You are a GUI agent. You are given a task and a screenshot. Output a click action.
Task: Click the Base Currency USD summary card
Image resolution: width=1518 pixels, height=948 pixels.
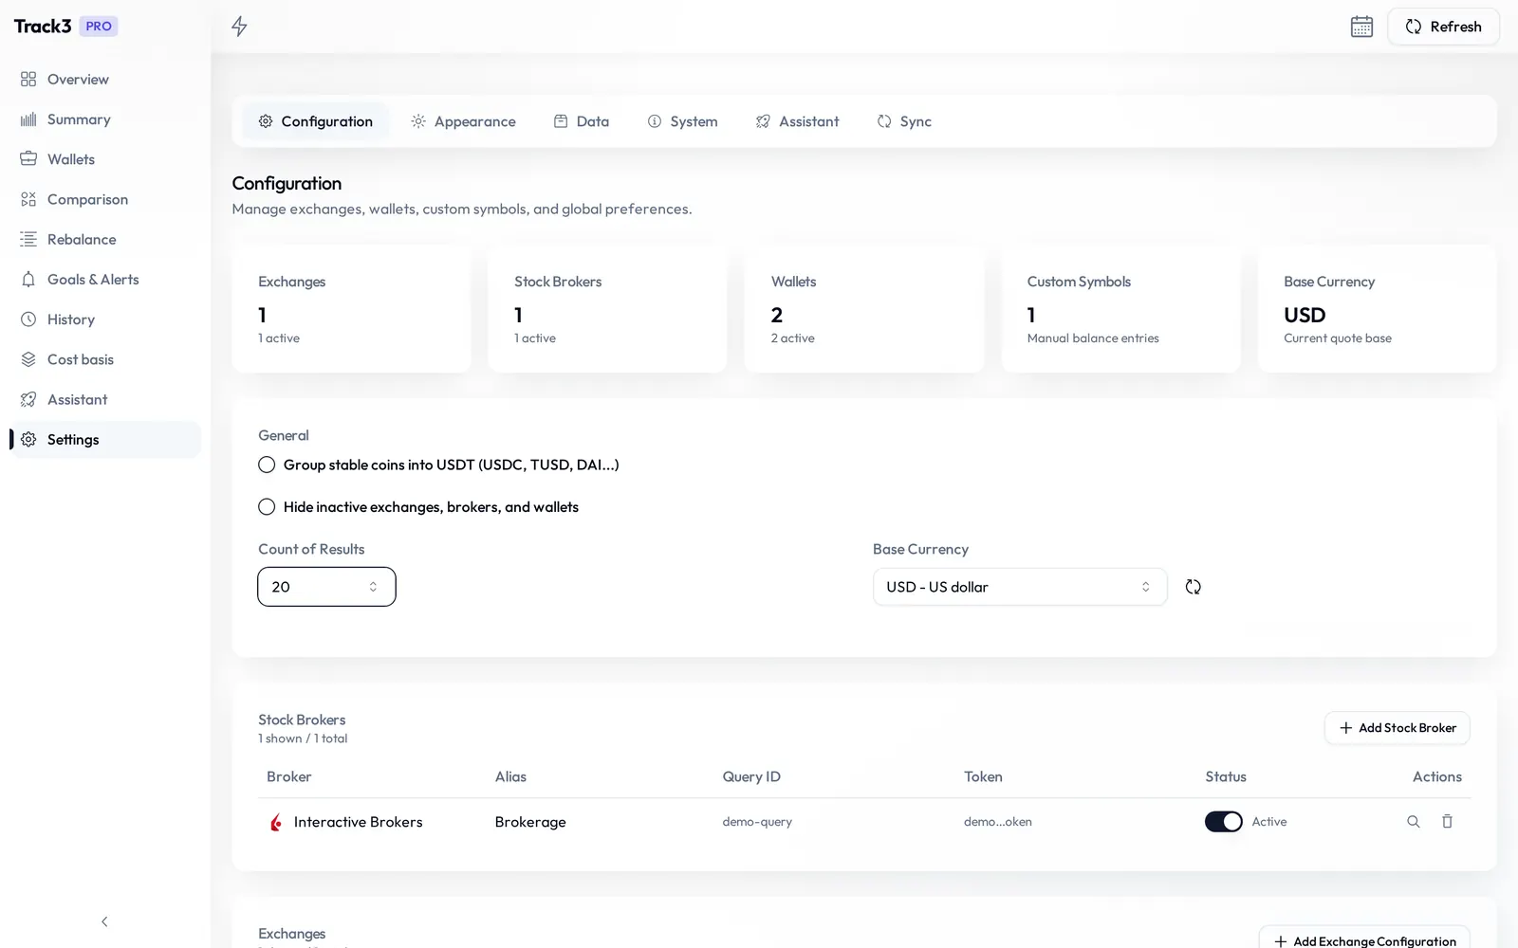coord(1377,309)
